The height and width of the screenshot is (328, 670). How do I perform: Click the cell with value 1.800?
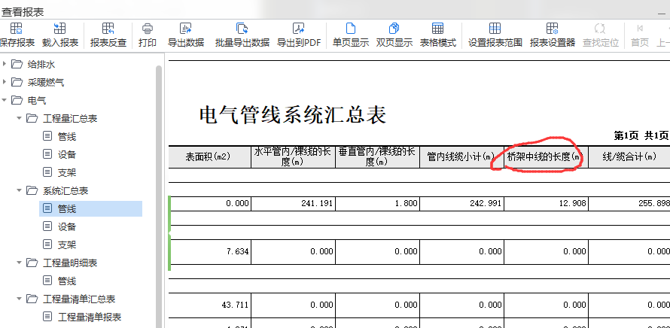(x=378, y=204)
